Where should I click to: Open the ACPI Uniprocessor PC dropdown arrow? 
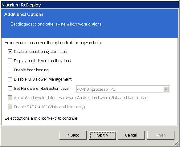tap(166, 89)
